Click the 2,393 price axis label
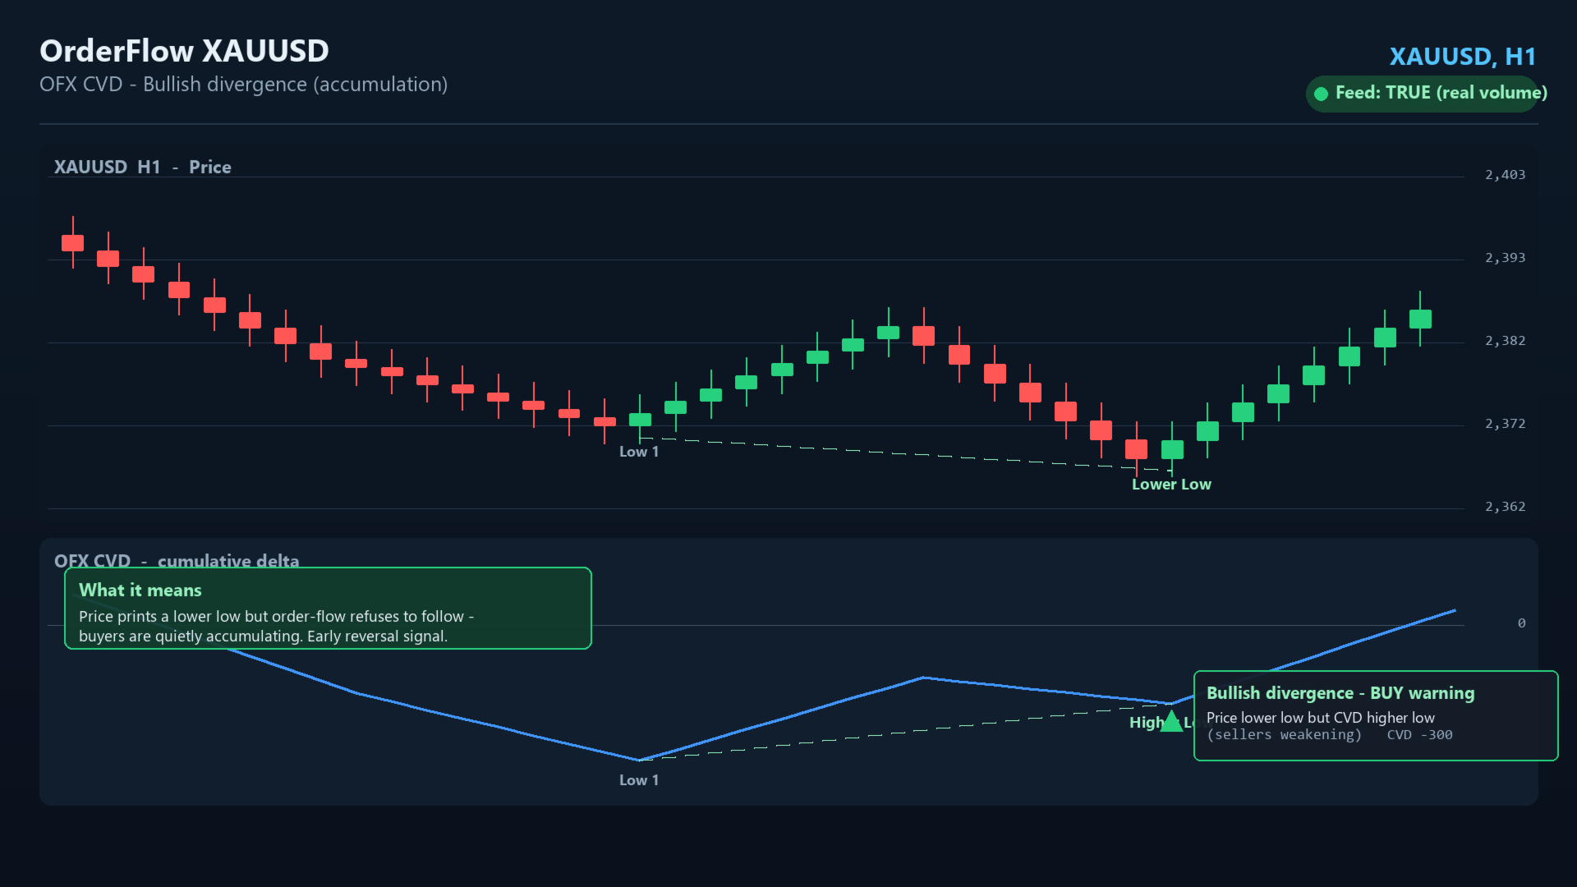The image size is (1577, 887). [1505, 258]
